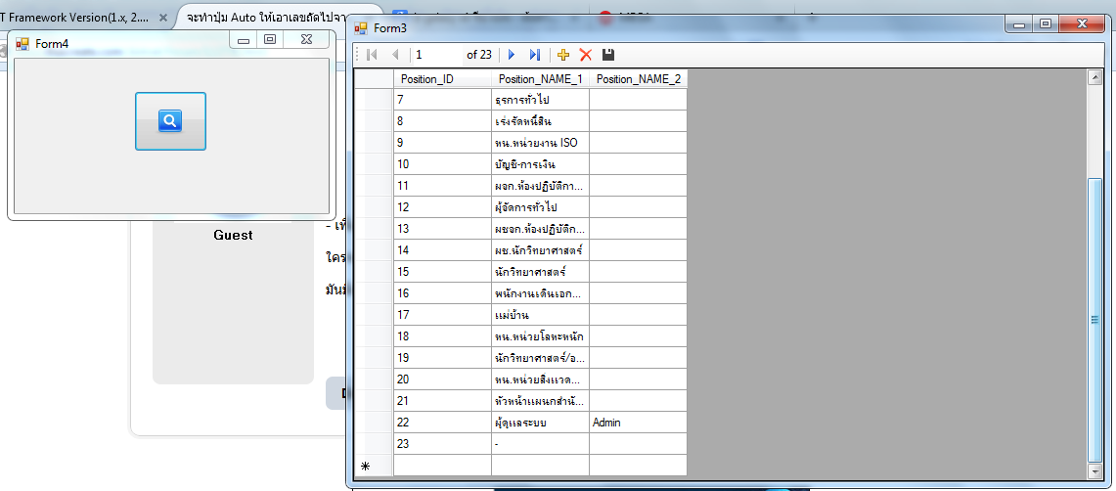This screenshot has width=1116, height=491.
Task: Close the Framework Version browser tab
Action: click(163, 18)
